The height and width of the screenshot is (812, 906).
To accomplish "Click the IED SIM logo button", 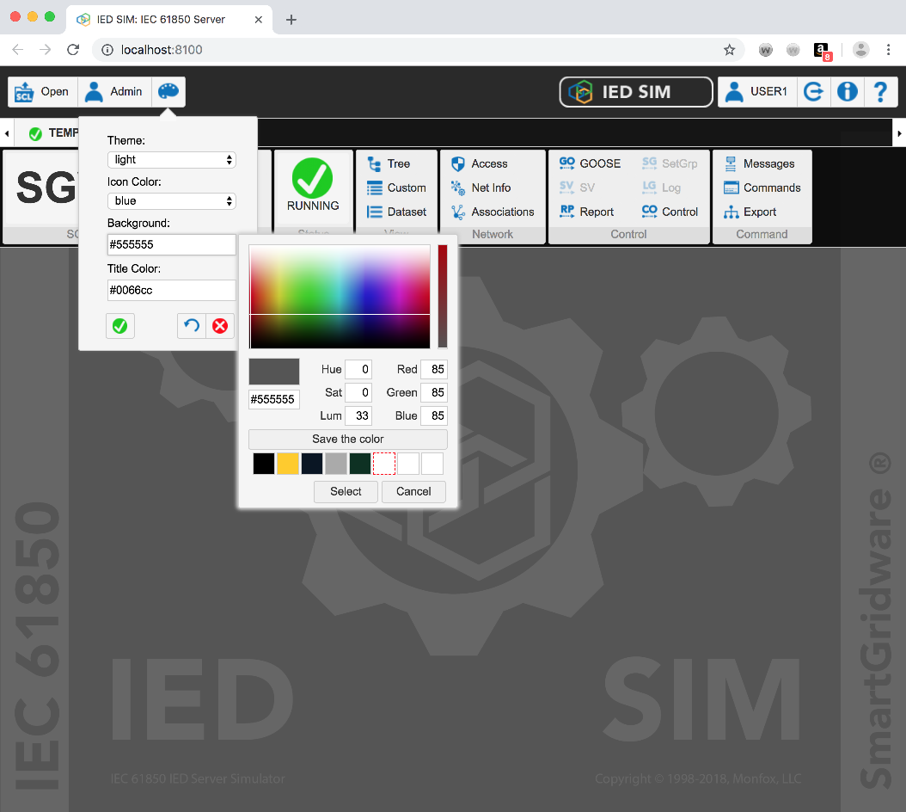I will click(636, 91).
